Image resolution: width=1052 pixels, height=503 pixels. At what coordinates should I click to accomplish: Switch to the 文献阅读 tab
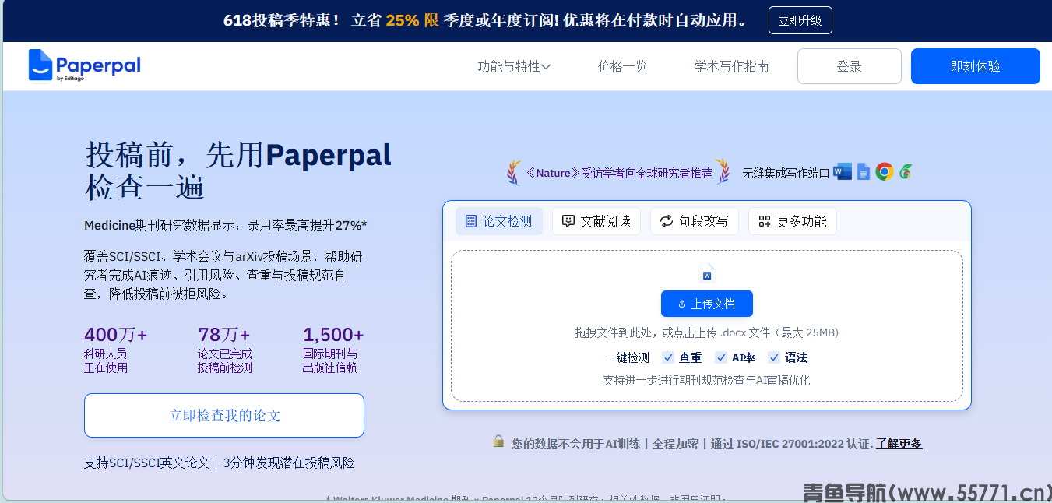(x=596, y=221)
